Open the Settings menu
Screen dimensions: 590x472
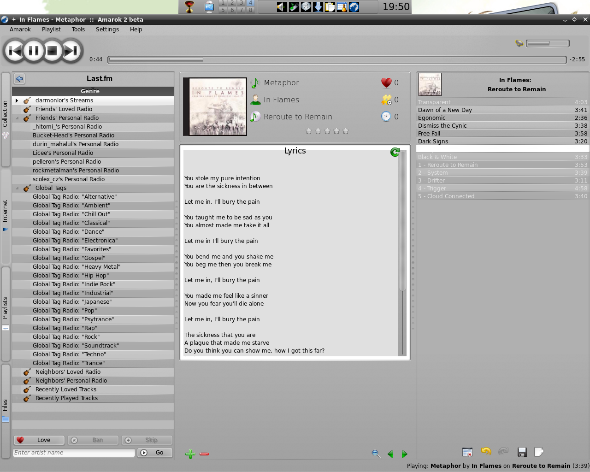[107, 29]
